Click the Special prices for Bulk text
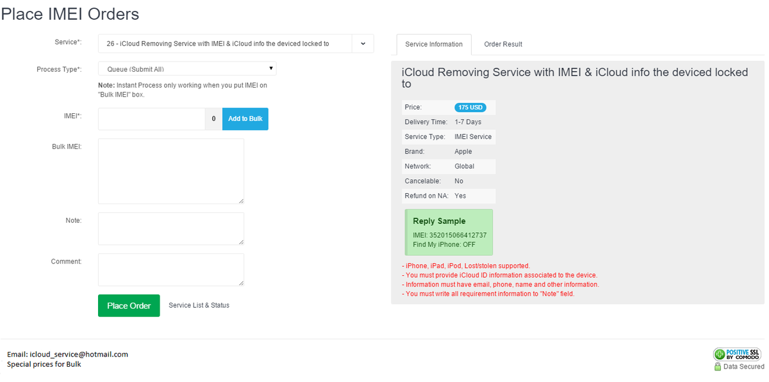 click(x=44, y=365)
